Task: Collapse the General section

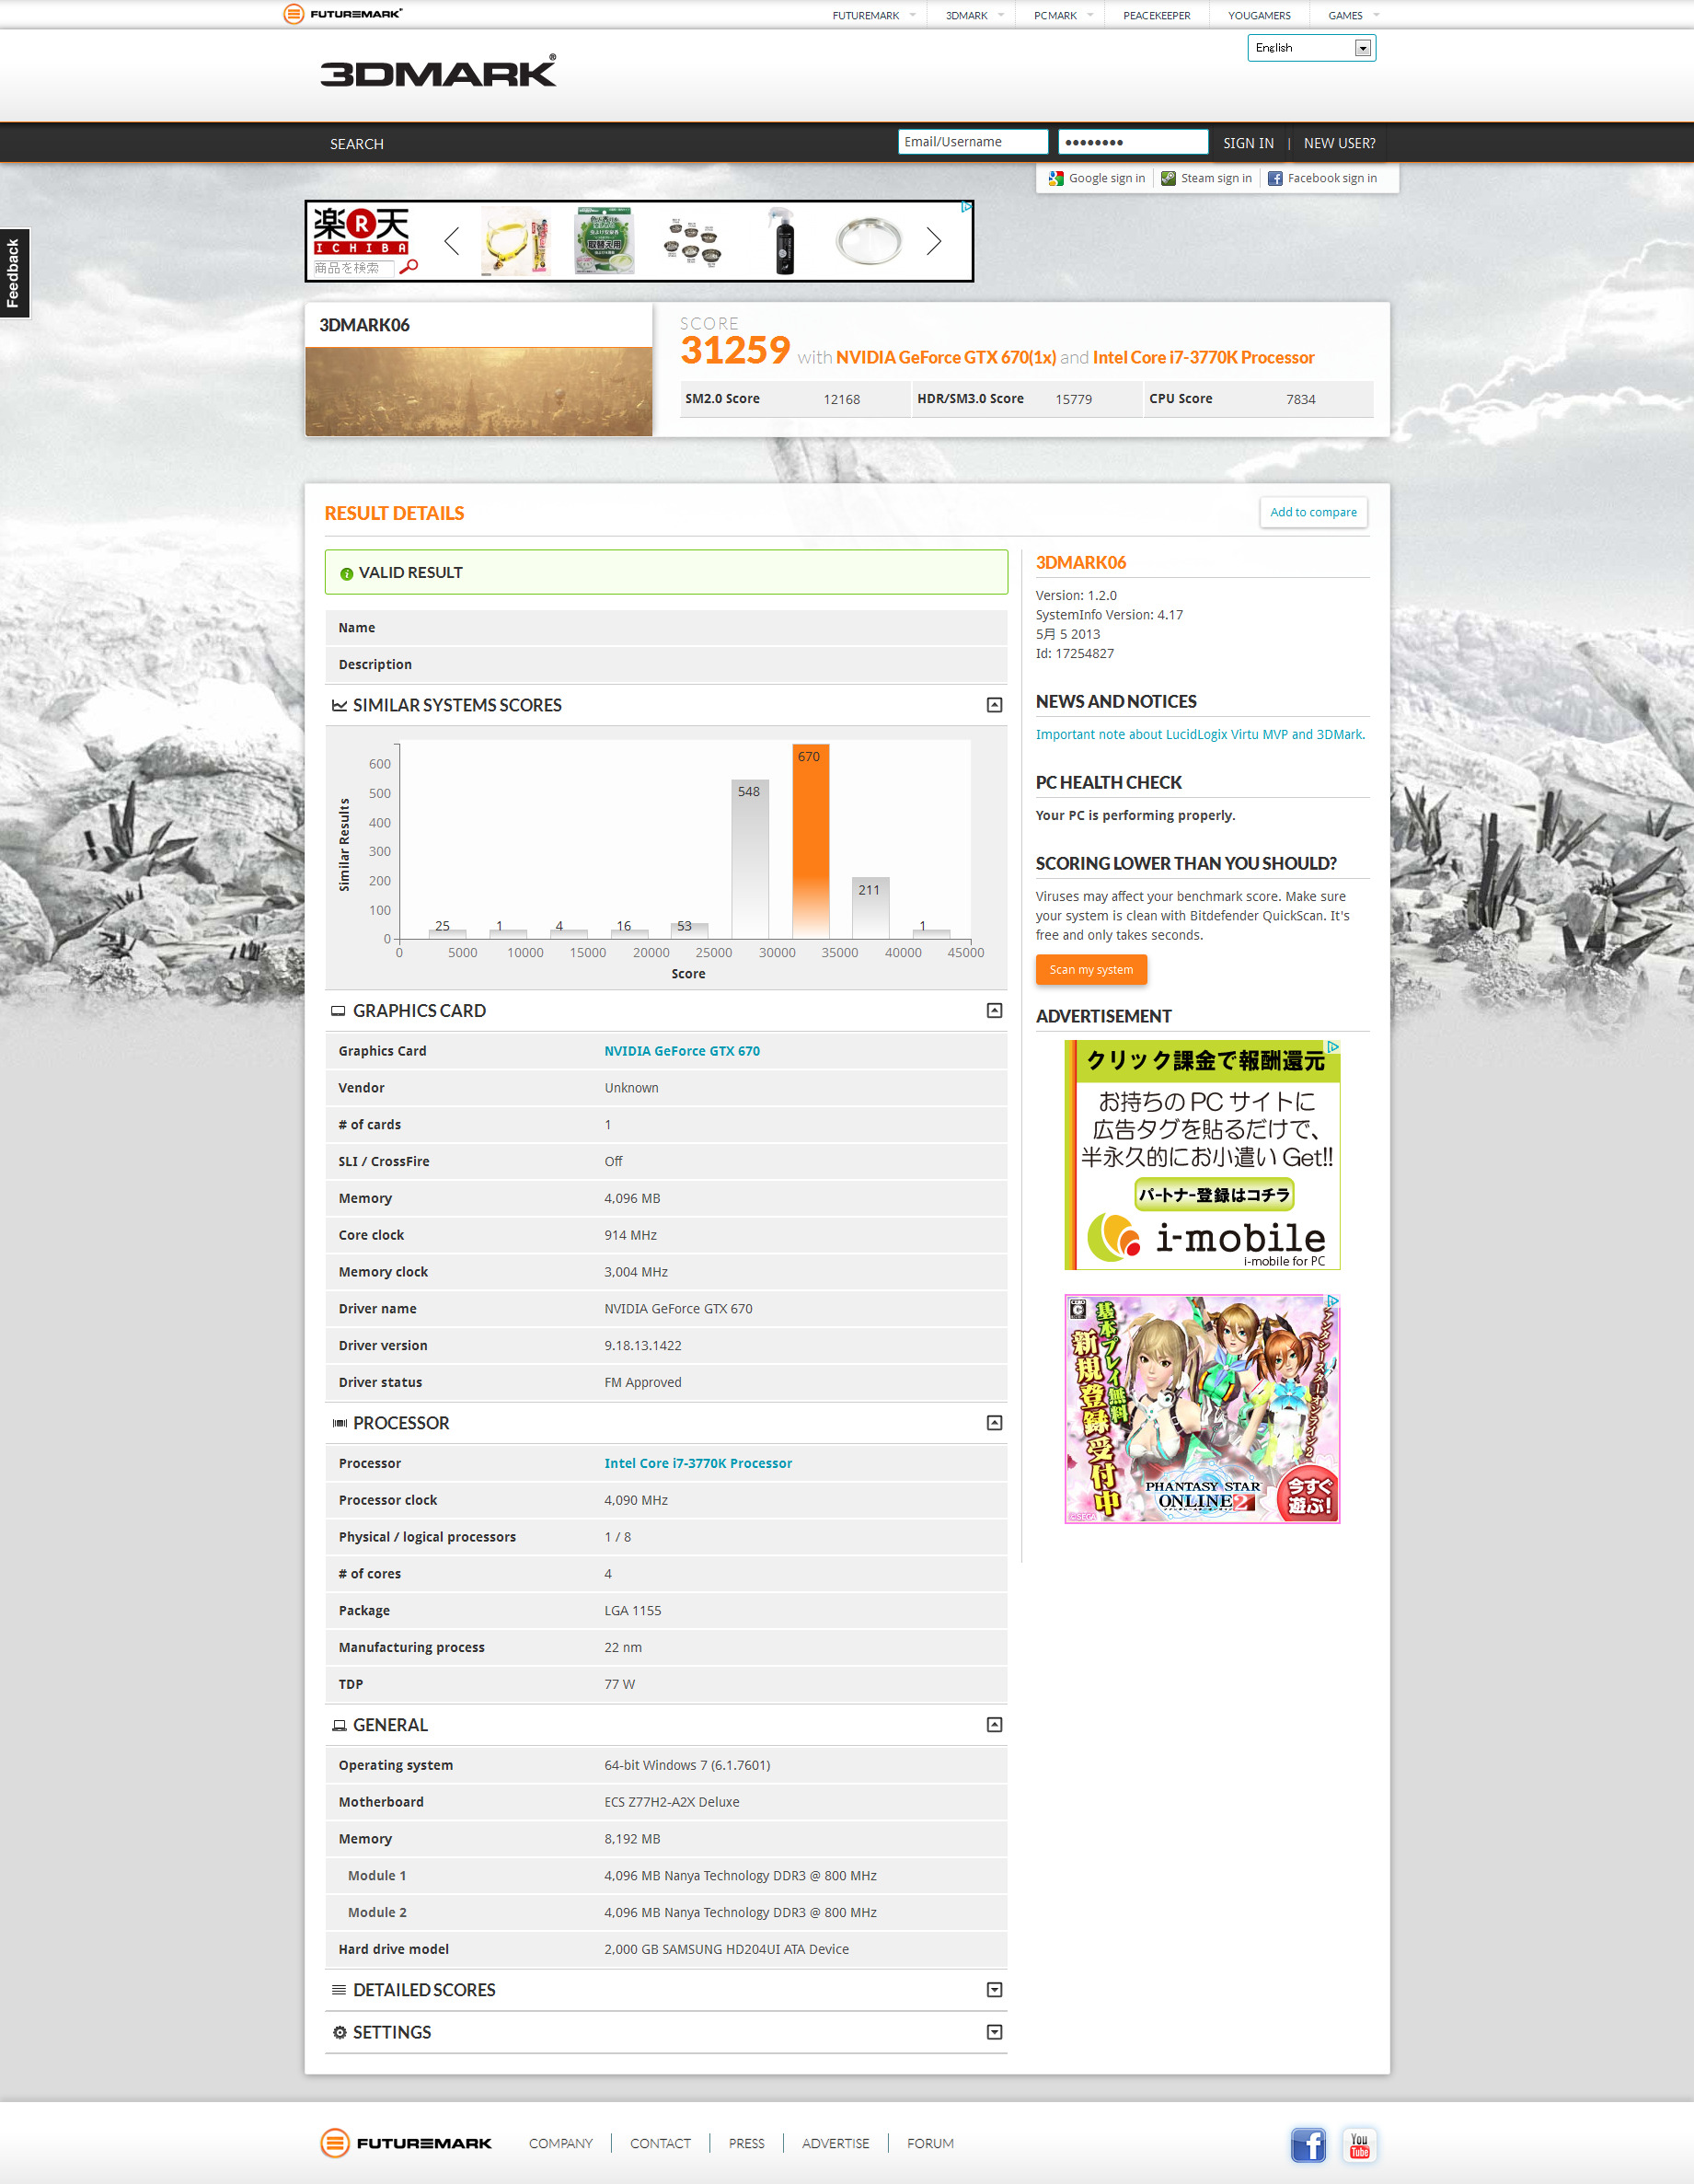Action: 994,1724
